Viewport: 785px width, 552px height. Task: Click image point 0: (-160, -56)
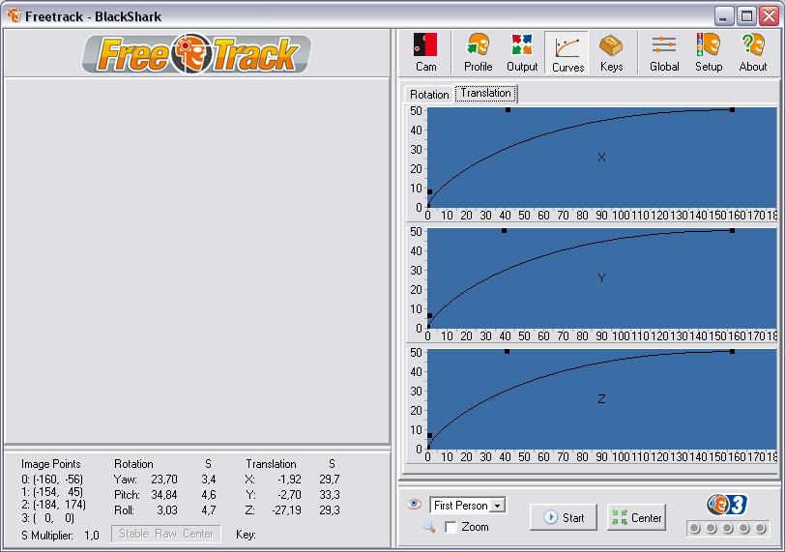click(x=52, y=479)
